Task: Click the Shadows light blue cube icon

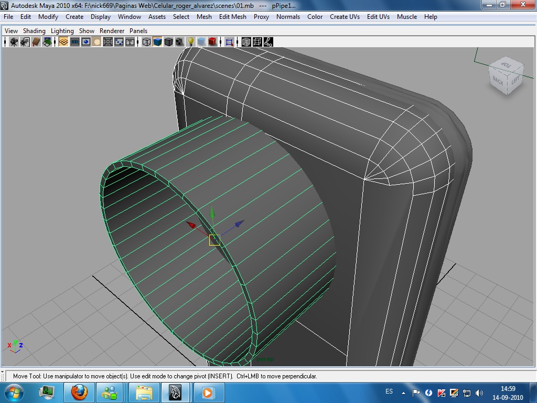Action: [x=201, y=42]
